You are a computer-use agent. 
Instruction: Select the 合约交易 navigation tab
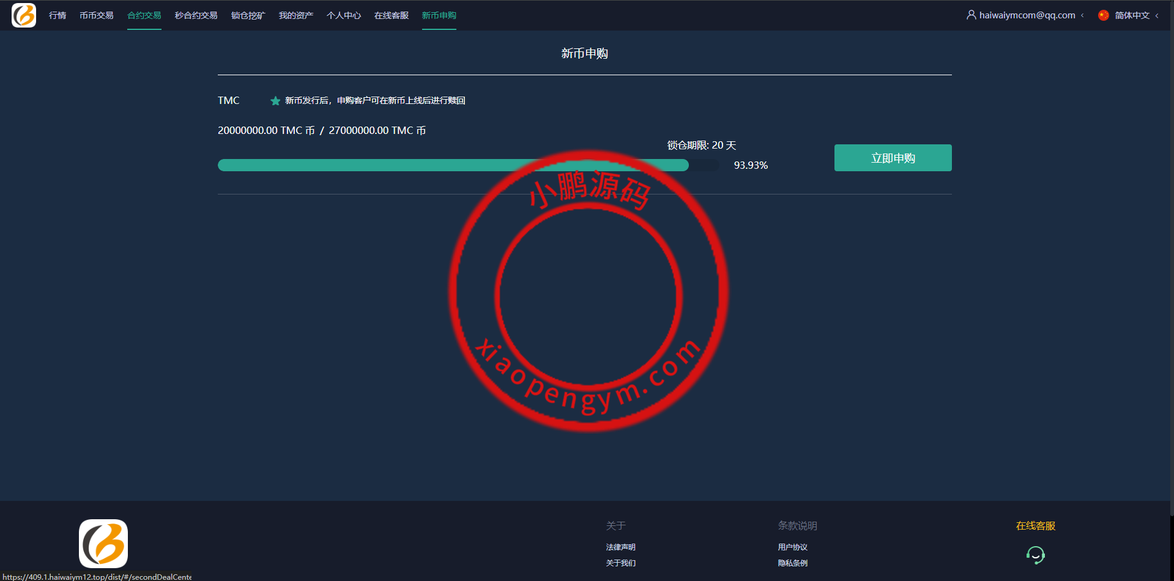tap(144, 15)
